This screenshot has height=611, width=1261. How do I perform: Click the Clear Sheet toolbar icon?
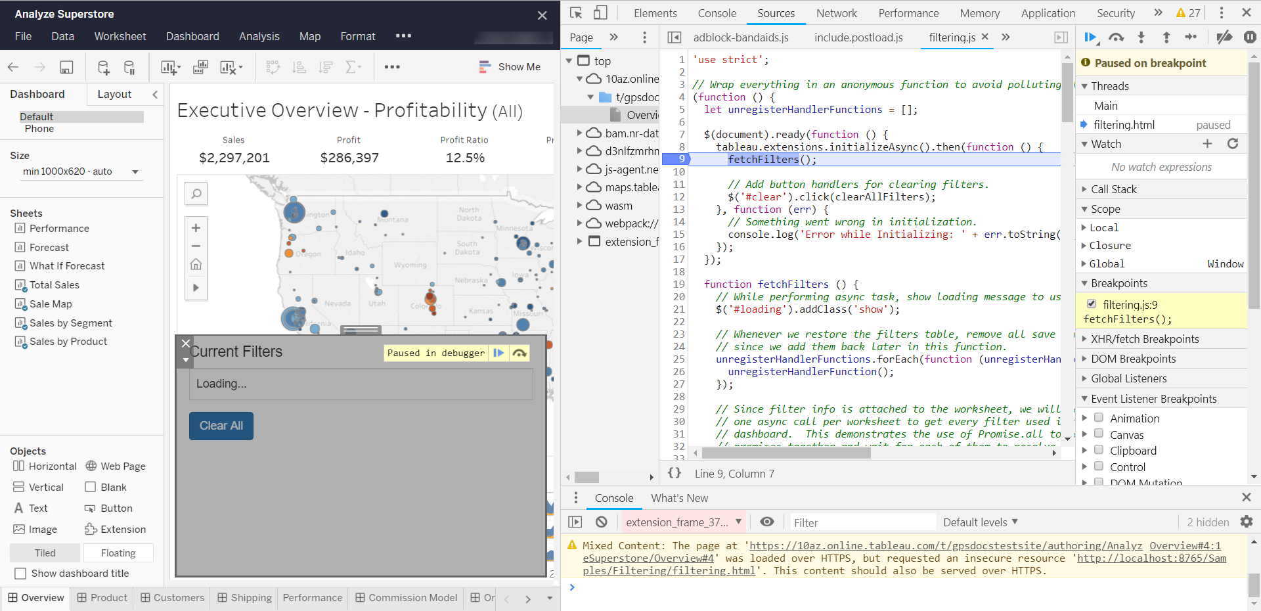pyautogui.click(x=228, y=67)
